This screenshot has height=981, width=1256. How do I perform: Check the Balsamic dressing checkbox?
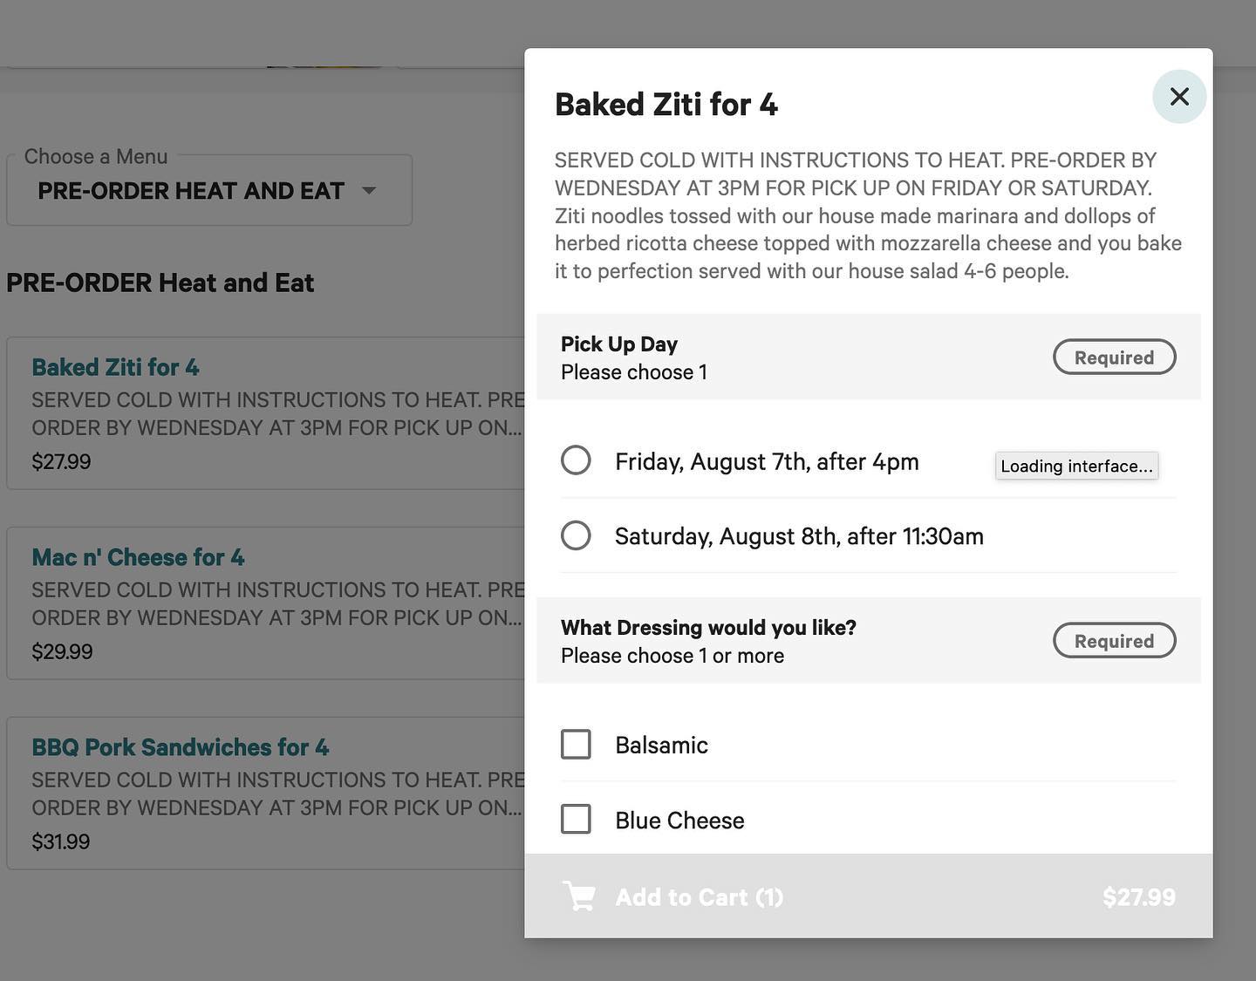click(x=576, y=745)
